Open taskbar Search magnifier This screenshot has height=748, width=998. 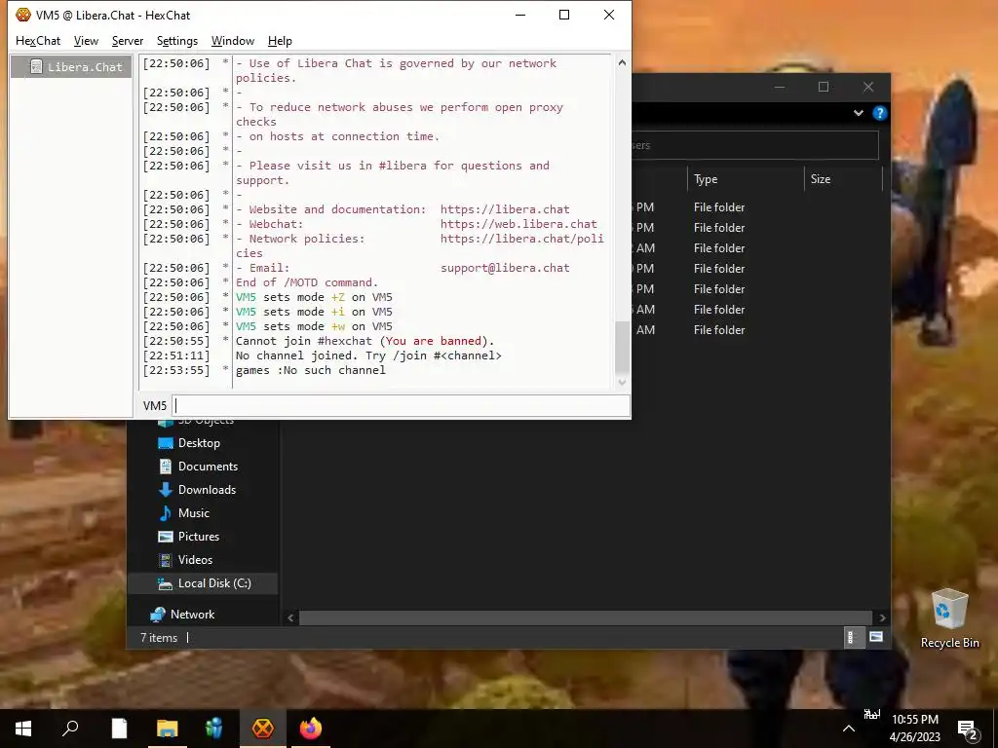(x=70, y=729)
